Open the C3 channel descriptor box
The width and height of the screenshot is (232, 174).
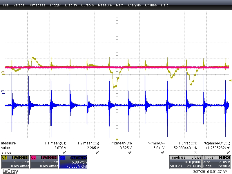73,162
